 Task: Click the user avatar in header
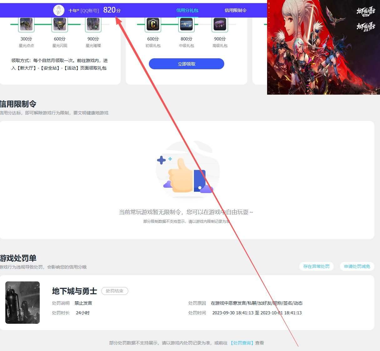tap(59, 10)
